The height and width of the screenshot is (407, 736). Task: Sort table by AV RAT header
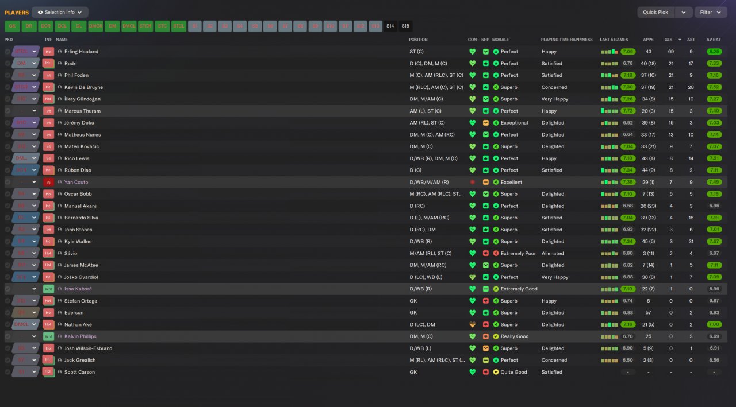coord(713,40)
